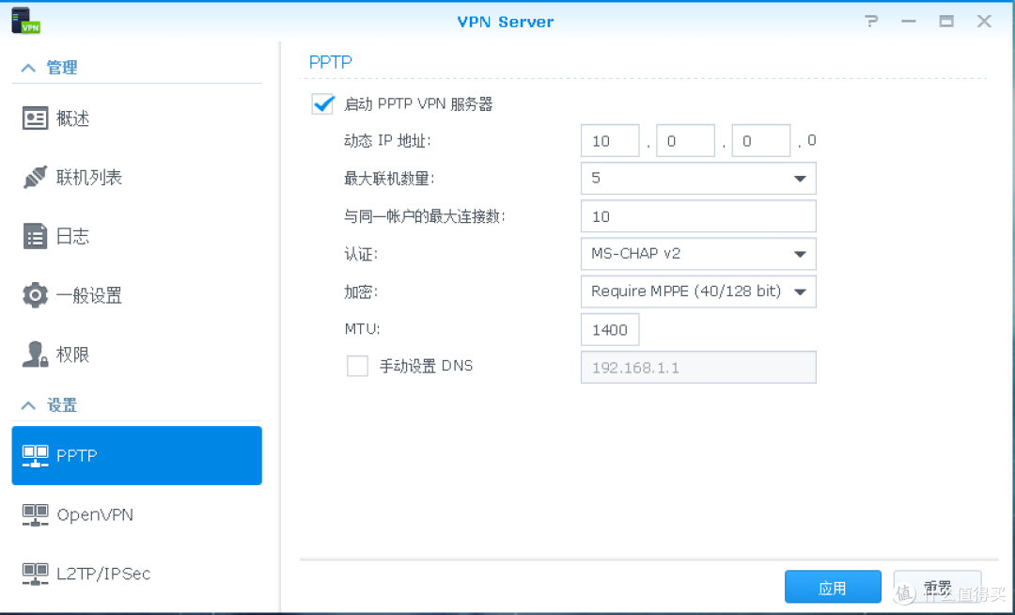Screen dimensions: 1015x615
Task: Open the 一般设置 page
Action: [136, 295]
